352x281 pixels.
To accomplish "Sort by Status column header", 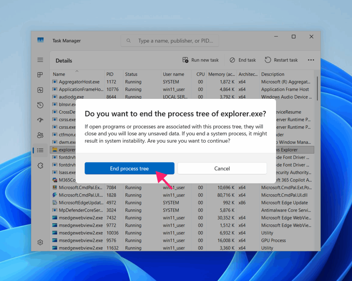I will tap(142, 74).
